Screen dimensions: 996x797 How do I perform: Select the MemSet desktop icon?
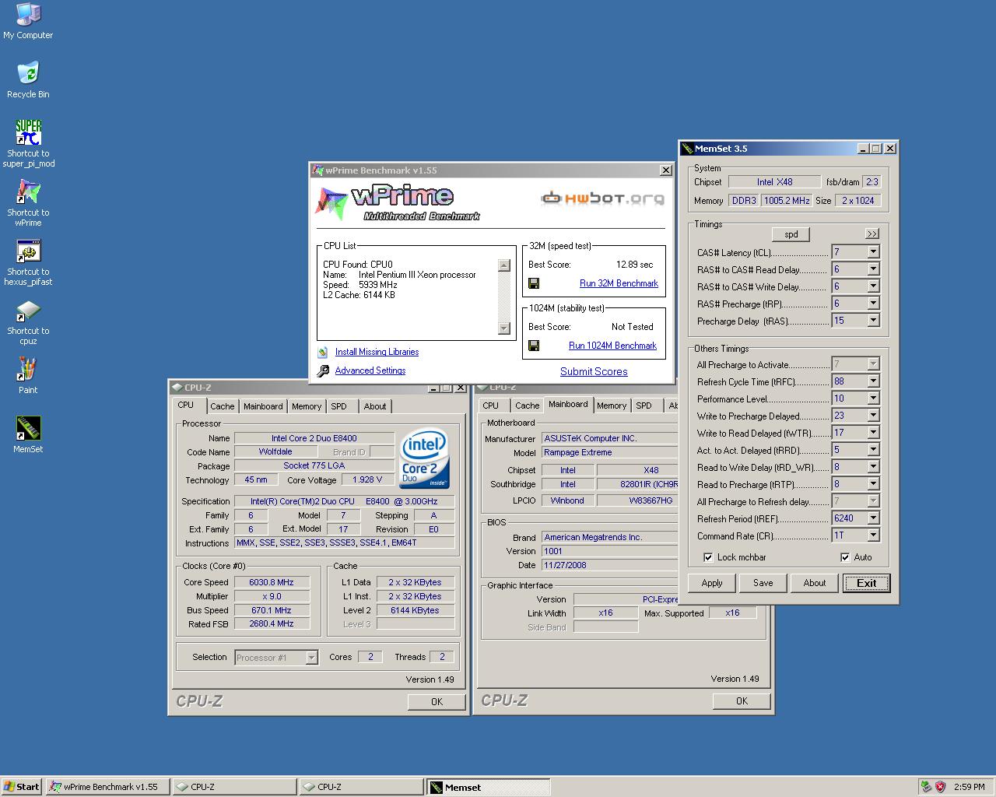(x=28, y=428)
